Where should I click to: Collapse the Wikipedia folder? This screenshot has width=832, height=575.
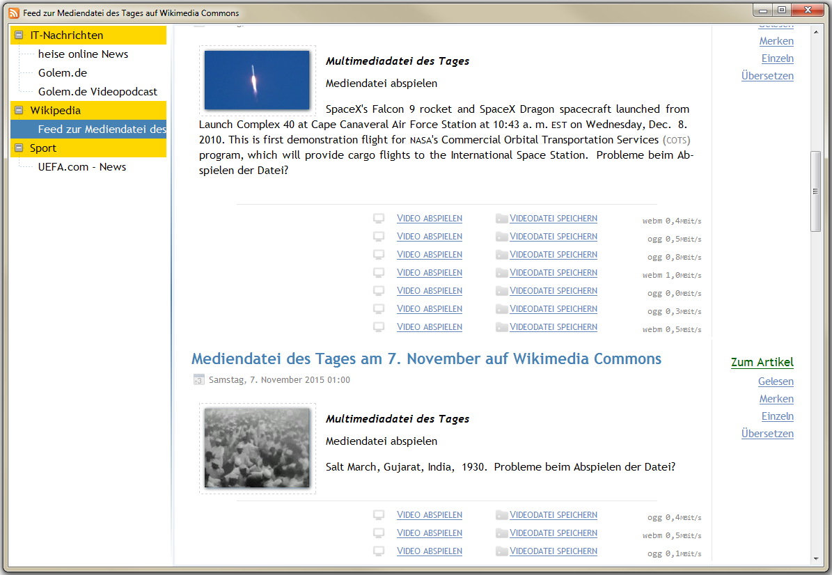[19, 110]
